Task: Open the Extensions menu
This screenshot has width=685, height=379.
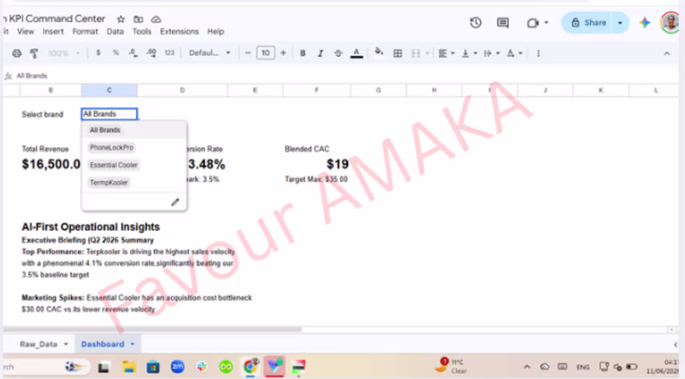Action: (179, 31)
